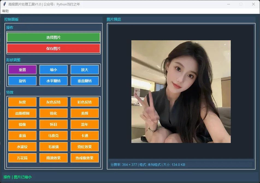Open the 帮助 menu
260x183 pixels.
tap(6, 11)
